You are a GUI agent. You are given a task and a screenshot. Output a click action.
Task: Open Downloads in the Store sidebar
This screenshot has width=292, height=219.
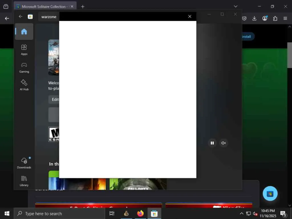[24, 163]
